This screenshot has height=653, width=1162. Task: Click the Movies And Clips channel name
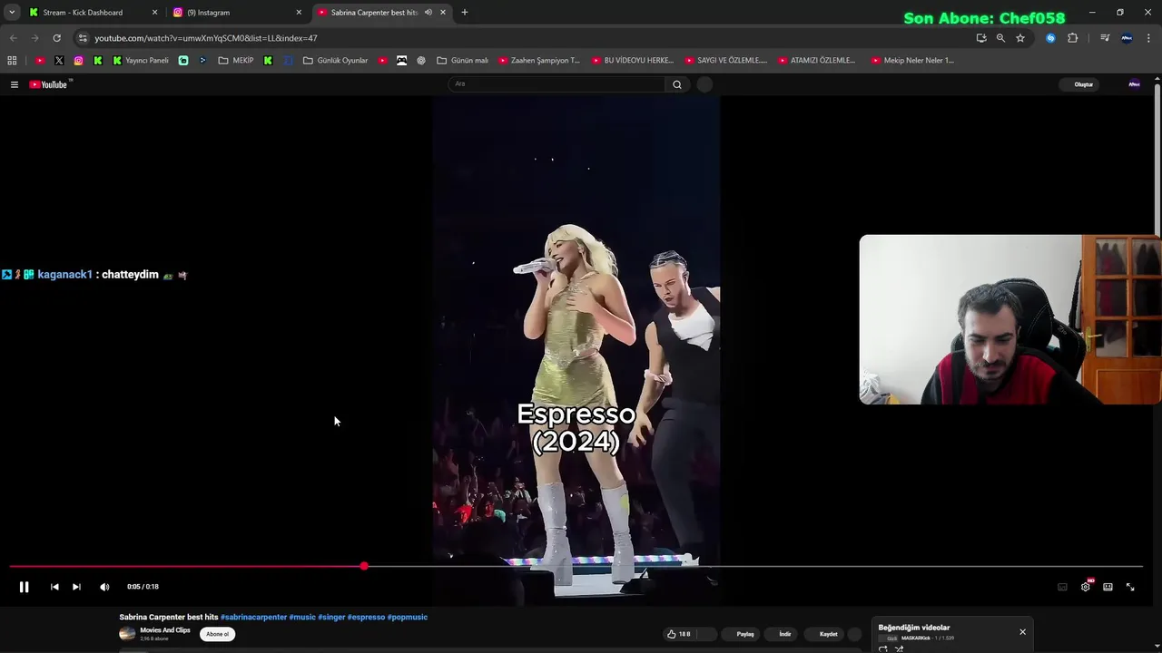click(x=165, y=630)
